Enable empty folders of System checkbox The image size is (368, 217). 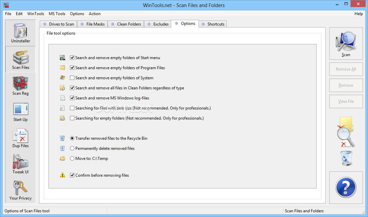(x=72, y=78)
